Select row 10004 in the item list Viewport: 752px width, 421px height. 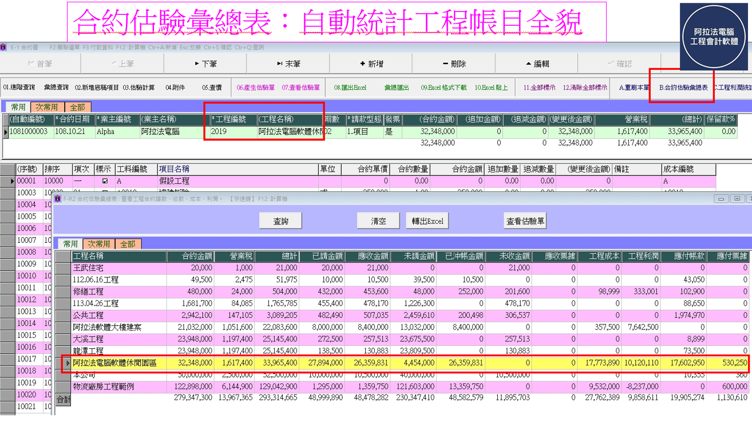pyautogui.click(x=26, y=204)
